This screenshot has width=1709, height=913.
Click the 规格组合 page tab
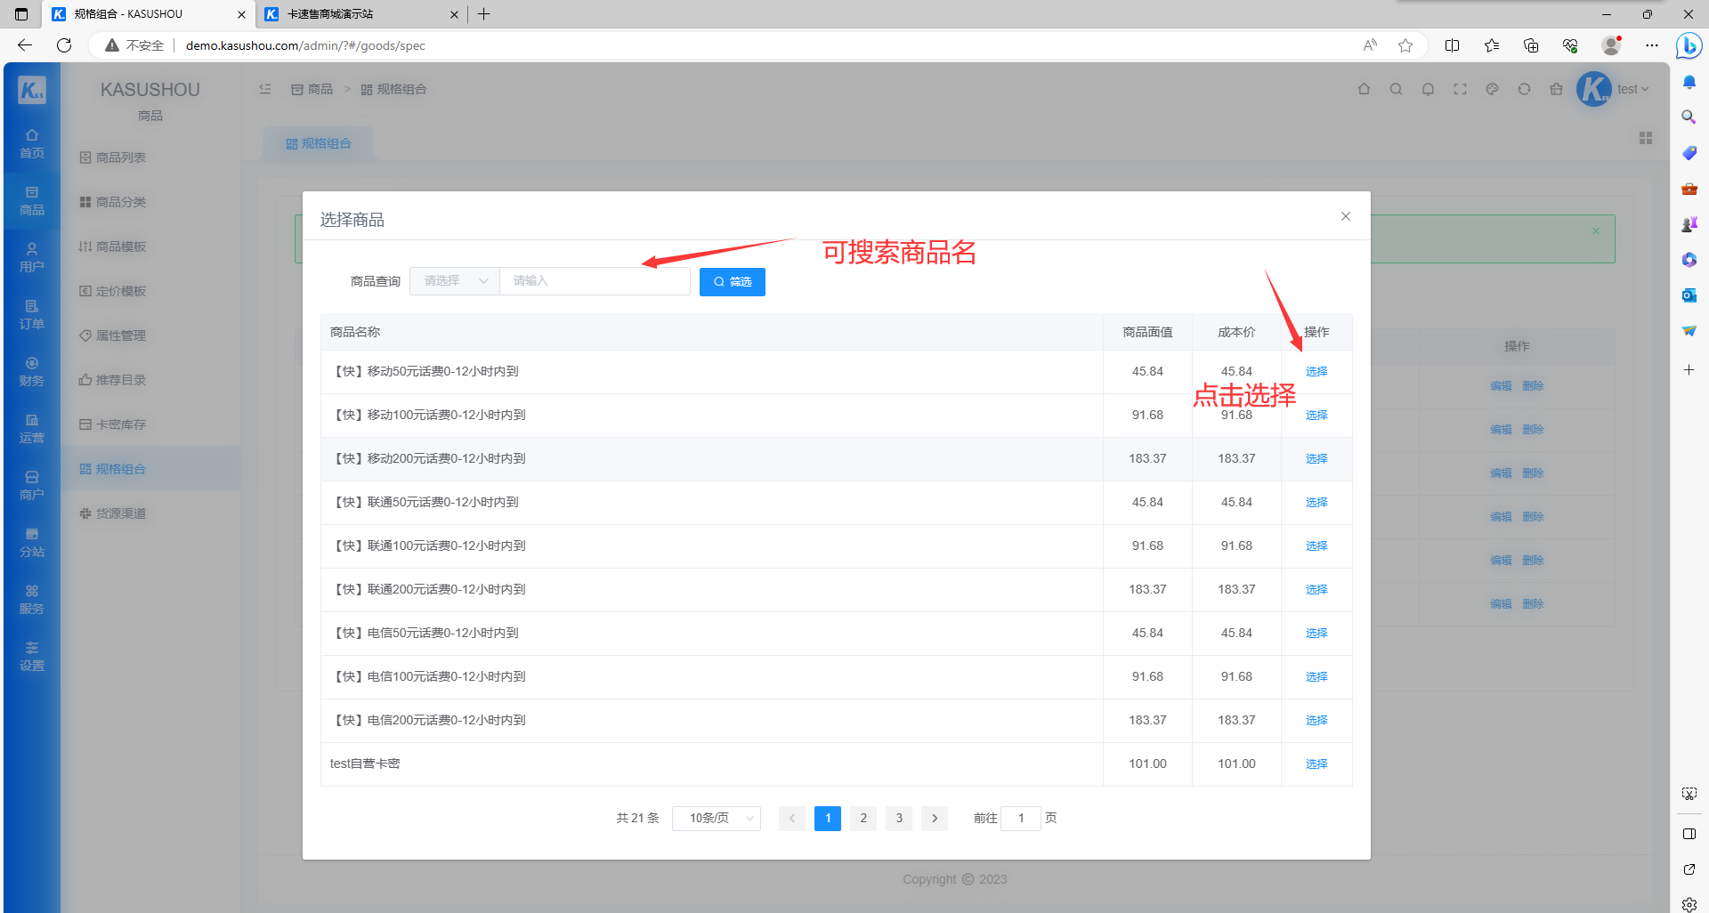(318, 143)
